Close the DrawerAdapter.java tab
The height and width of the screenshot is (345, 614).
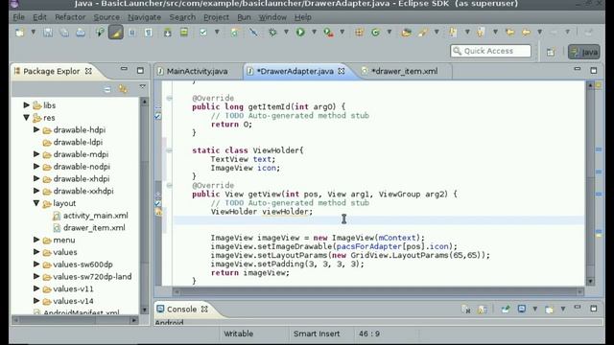pyautogui.click(x=342, y=71)
